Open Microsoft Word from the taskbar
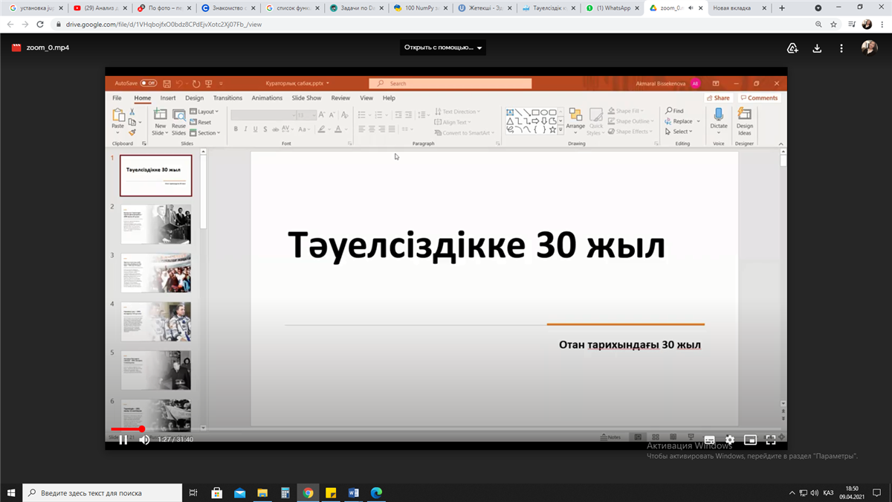The width and height of the screenshot is (892, 502). point(354,492)
